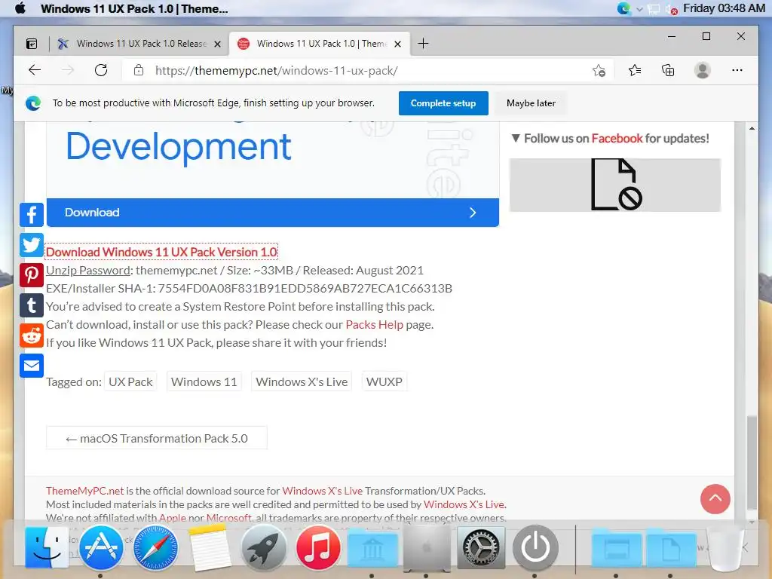Share page on Twitter
The height and width of the screenshot is (579, 772).
pyautogui.click(x=32, y=245)
